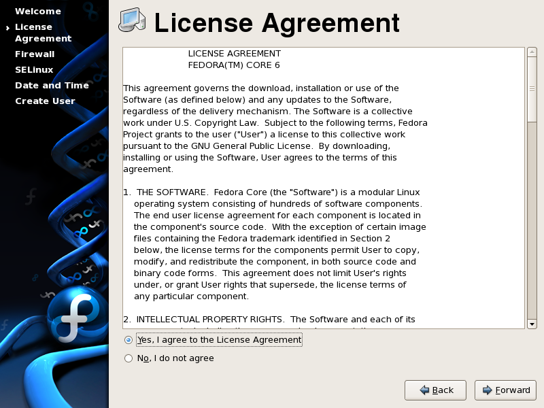Continue with the Forward button

pyautogui.click(x=505, y=390)
